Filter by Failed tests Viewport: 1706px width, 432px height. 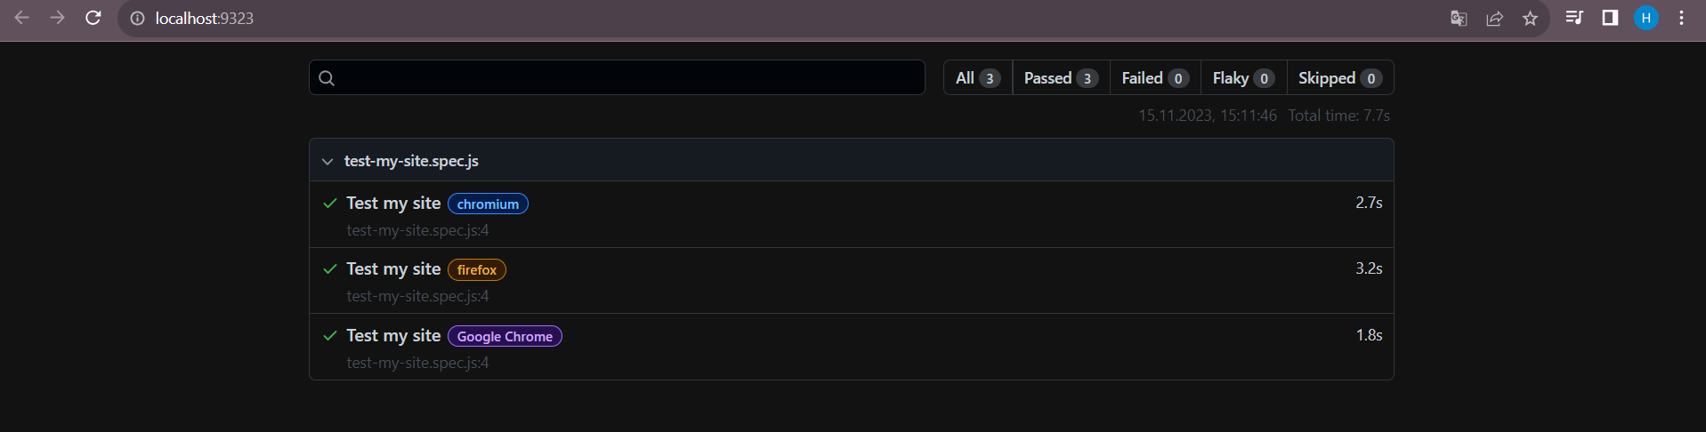click(x=1155, y=78)
